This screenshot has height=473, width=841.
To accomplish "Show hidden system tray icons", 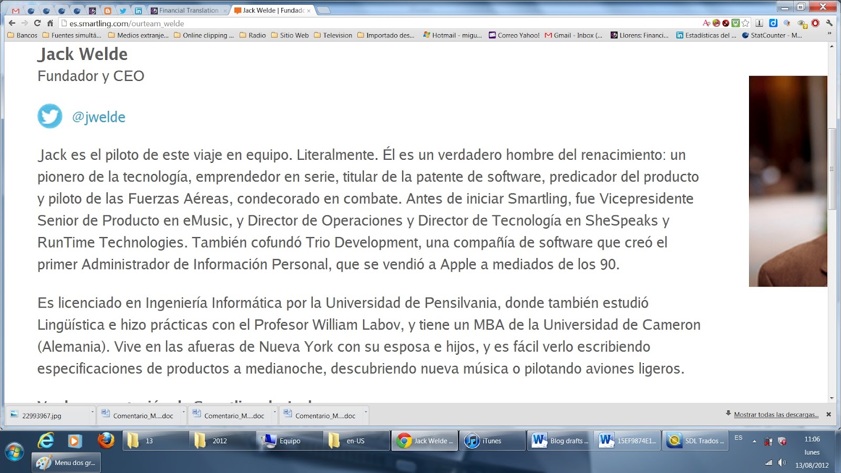I will pos(754,441).
